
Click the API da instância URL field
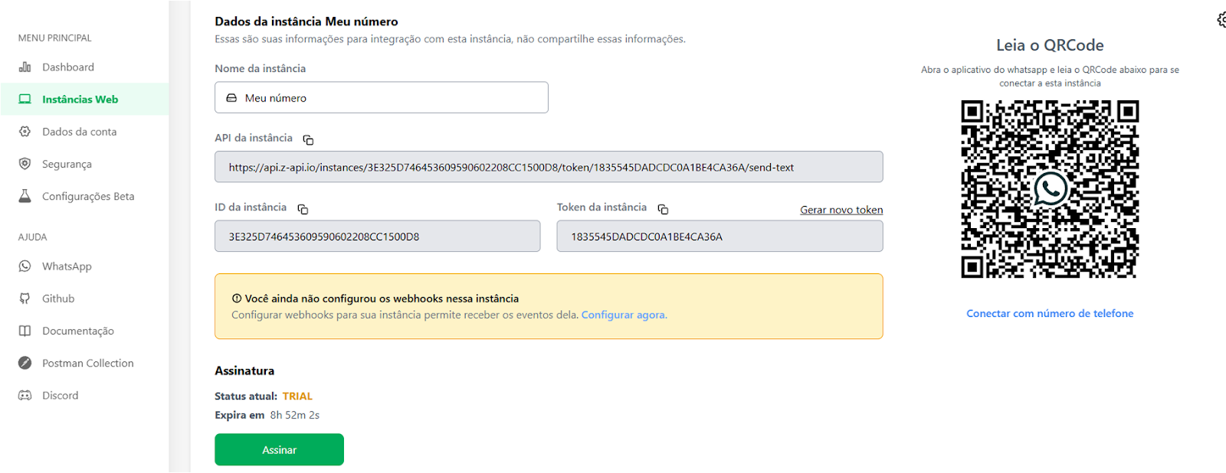(x=549, y=167)
